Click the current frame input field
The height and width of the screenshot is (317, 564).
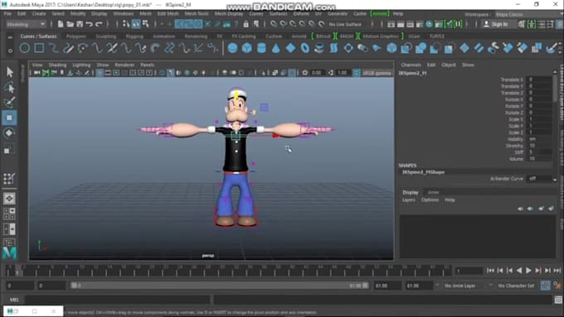click(469, 271)
